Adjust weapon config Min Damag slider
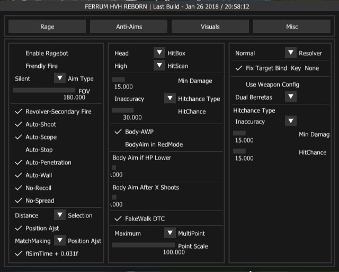This screenshot has height=272, width=339. pyautogui.click(x=239, y=133)
